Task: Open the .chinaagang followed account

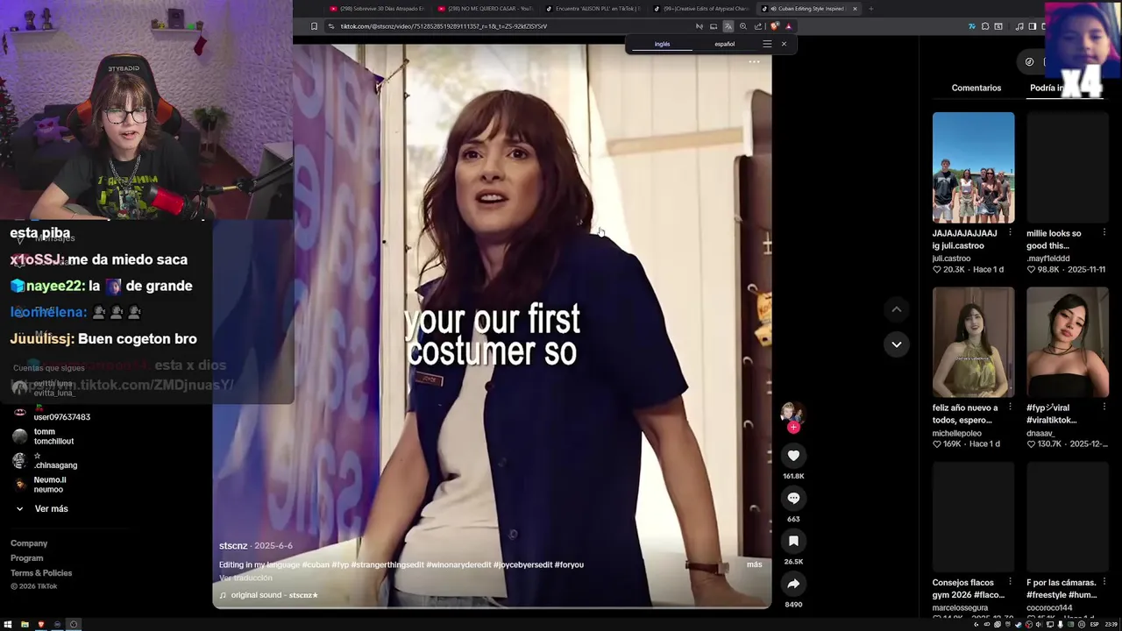Action: (46, 461)
